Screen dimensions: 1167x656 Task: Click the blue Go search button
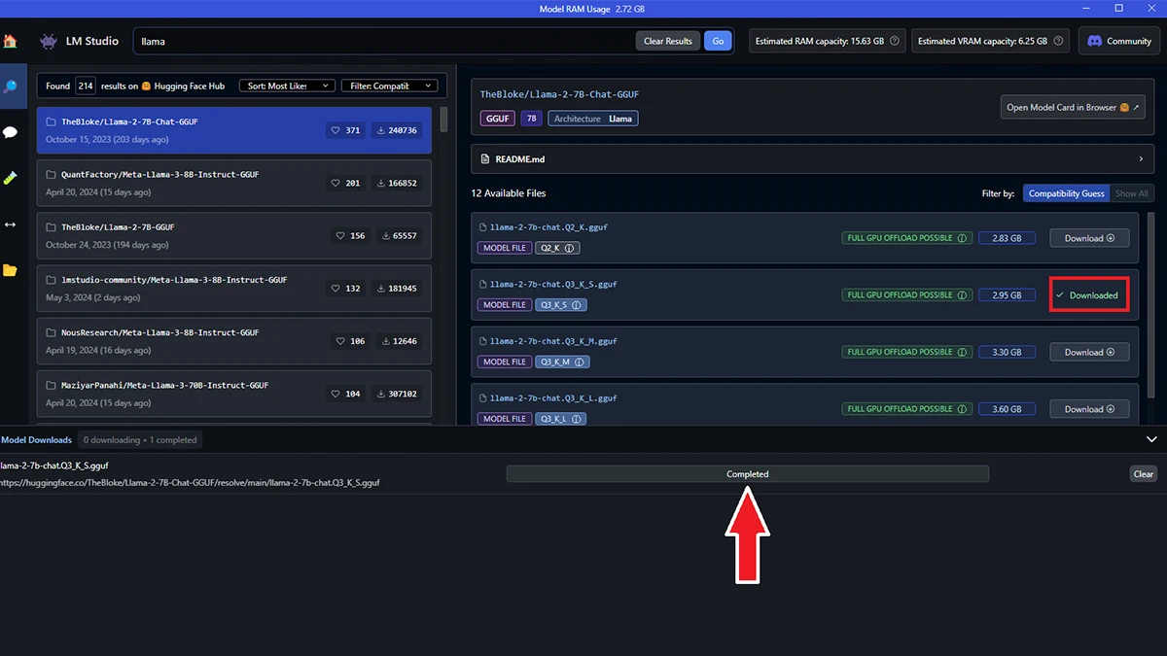pyautogui.click(x=718, y=41)
